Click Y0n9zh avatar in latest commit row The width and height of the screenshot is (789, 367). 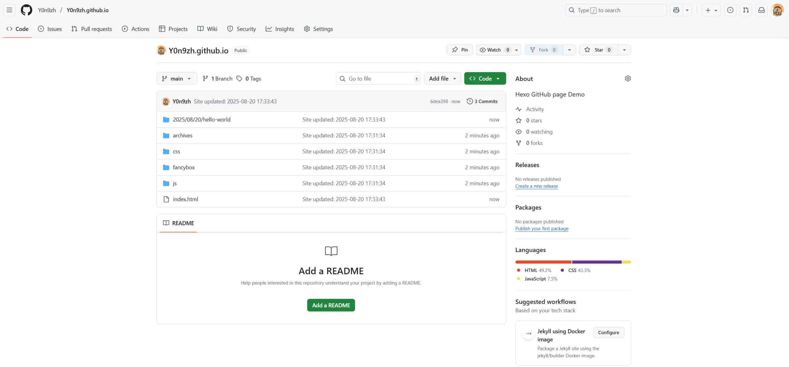pos(166,101)
